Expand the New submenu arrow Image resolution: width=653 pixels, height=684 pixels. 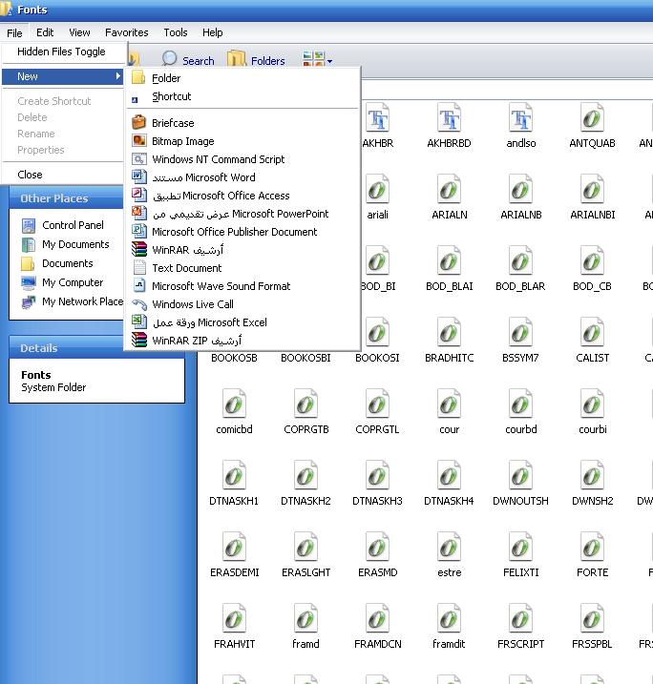pos(117,76)
